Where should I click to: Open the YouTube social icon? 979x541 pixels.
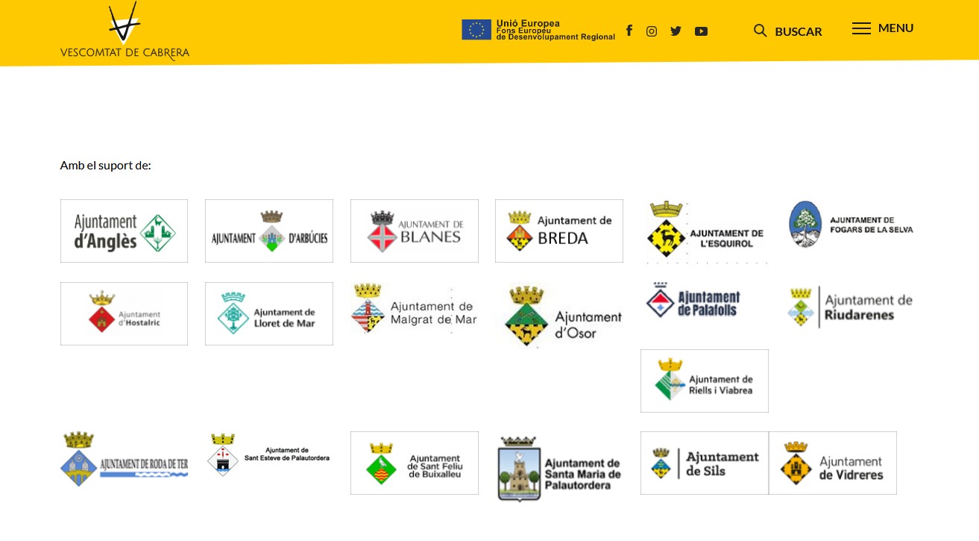coord(701,31)
